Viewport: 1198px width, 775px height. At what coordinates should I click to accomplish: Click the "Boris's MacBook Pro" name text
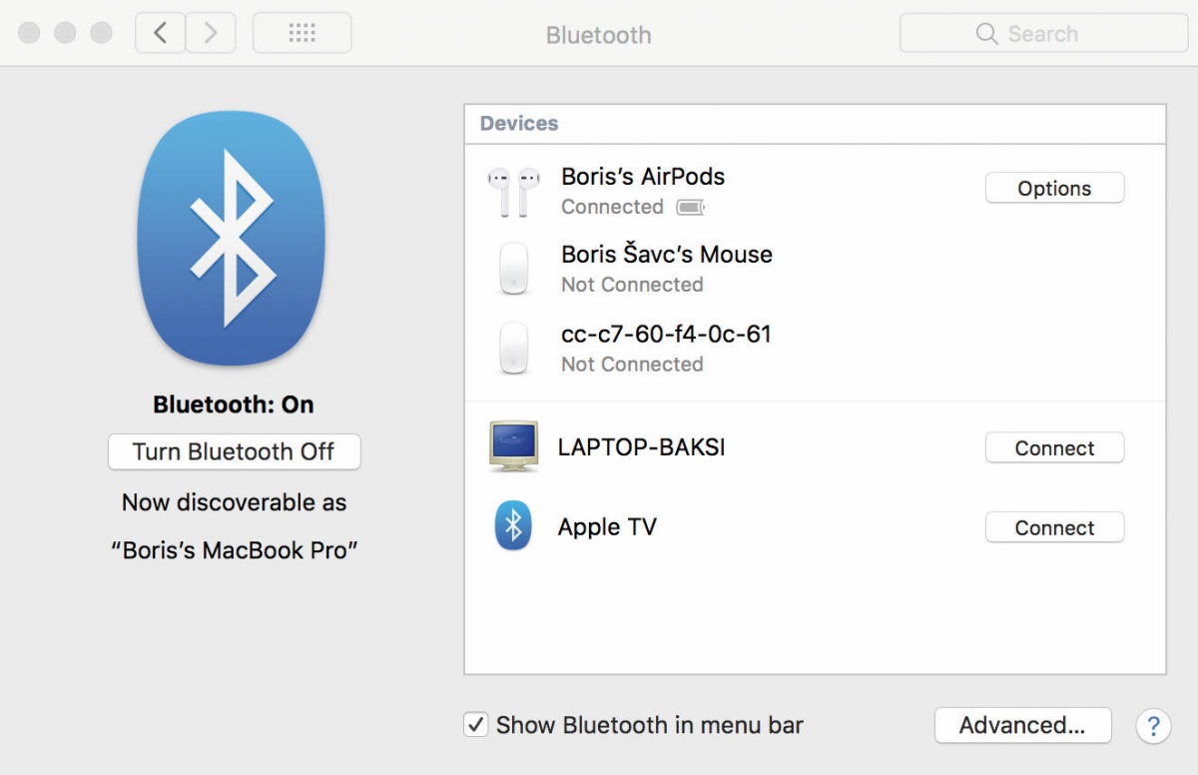click(234, 550)
